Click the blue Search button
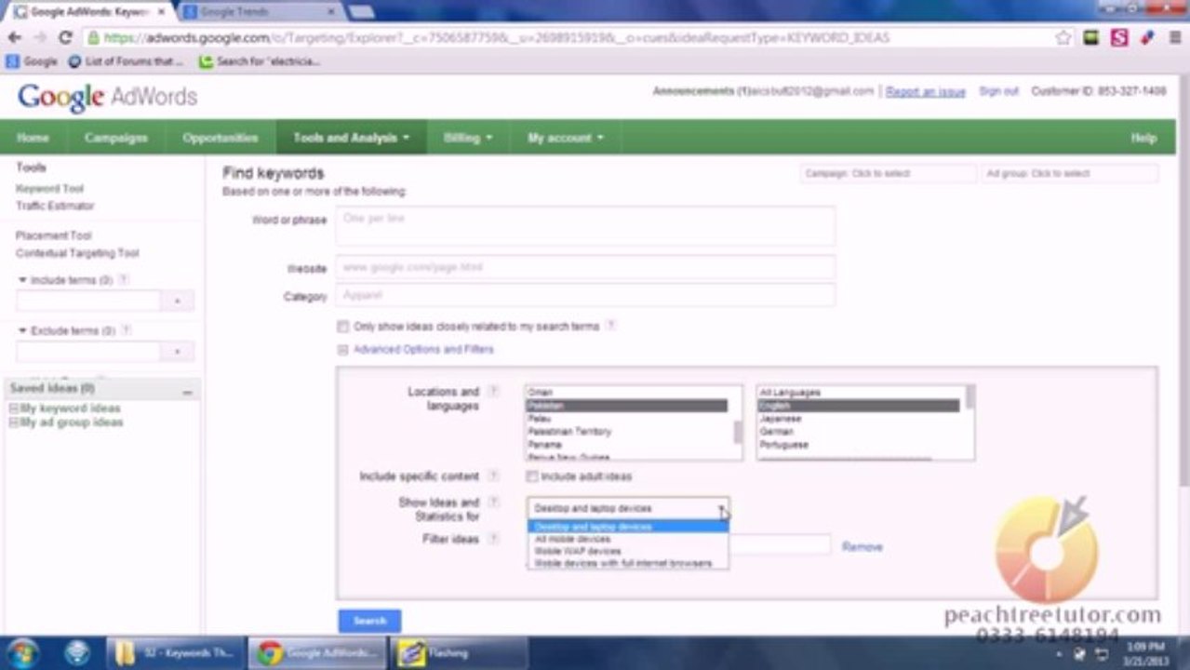 [x=369, y=621]
